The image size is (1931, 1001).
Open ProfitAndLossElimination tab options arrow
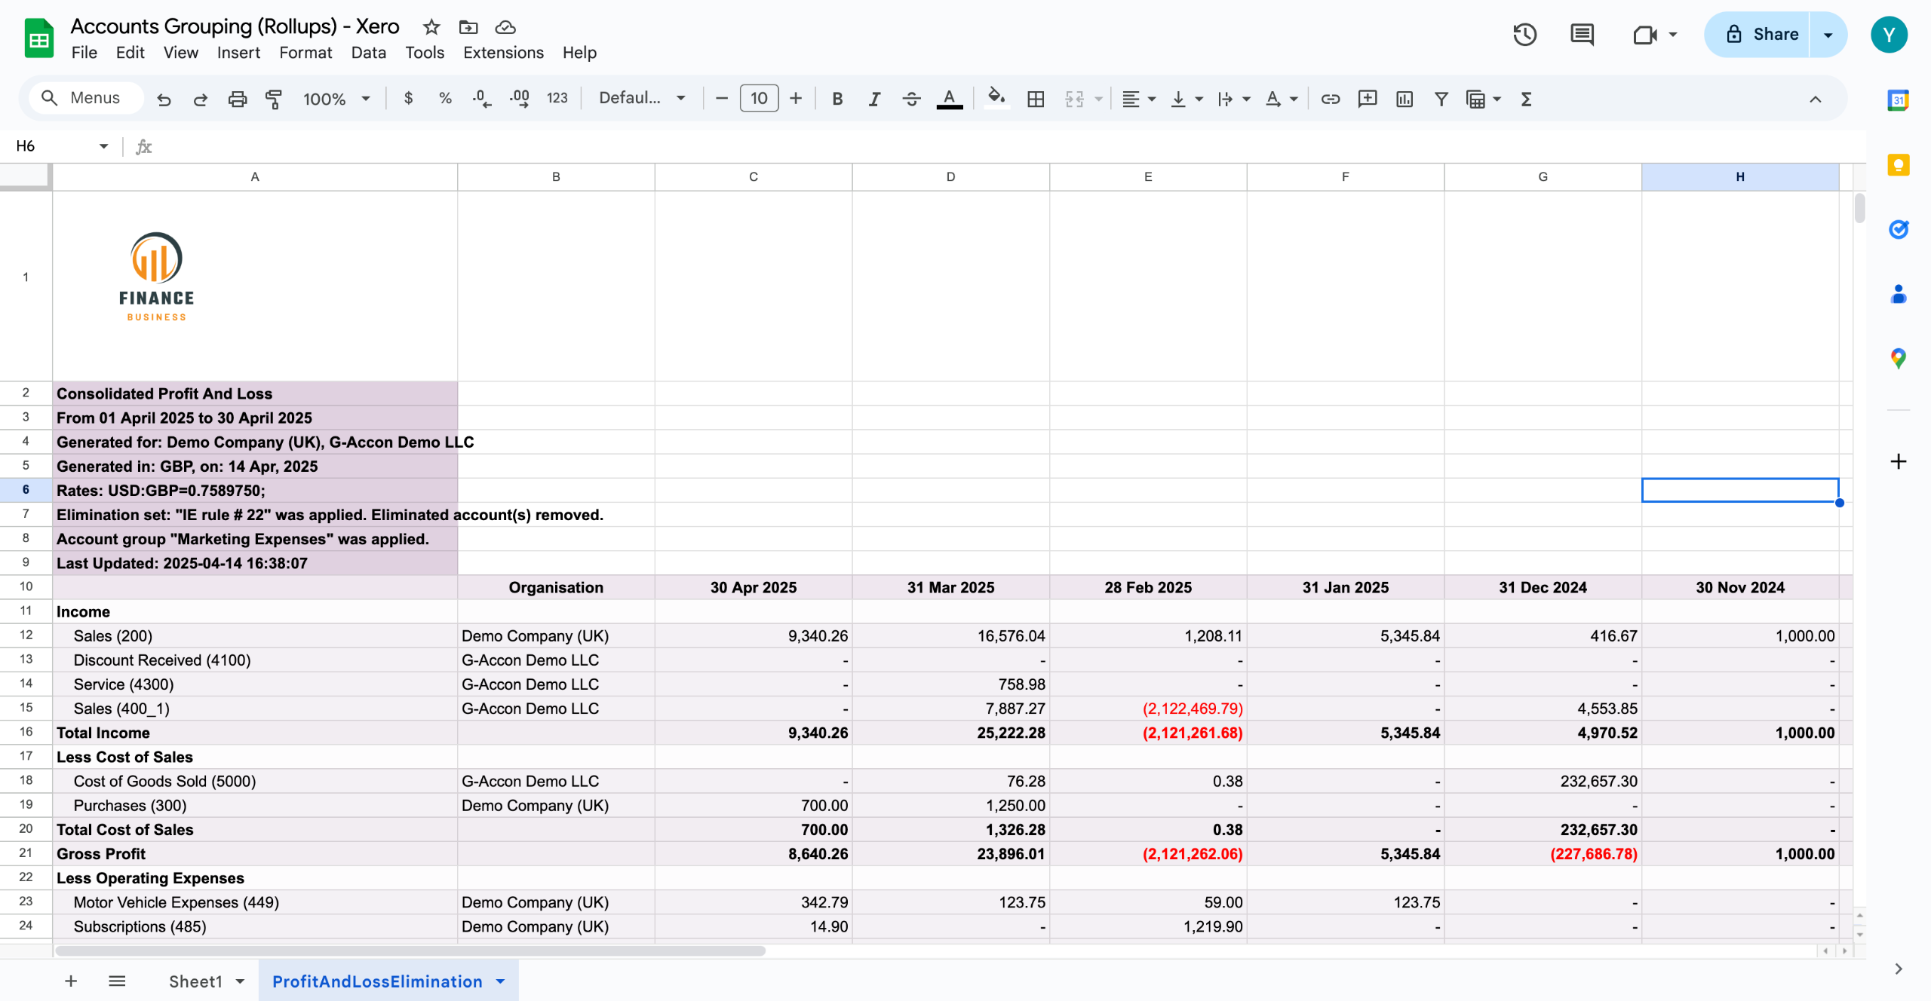tap(500, 981)
